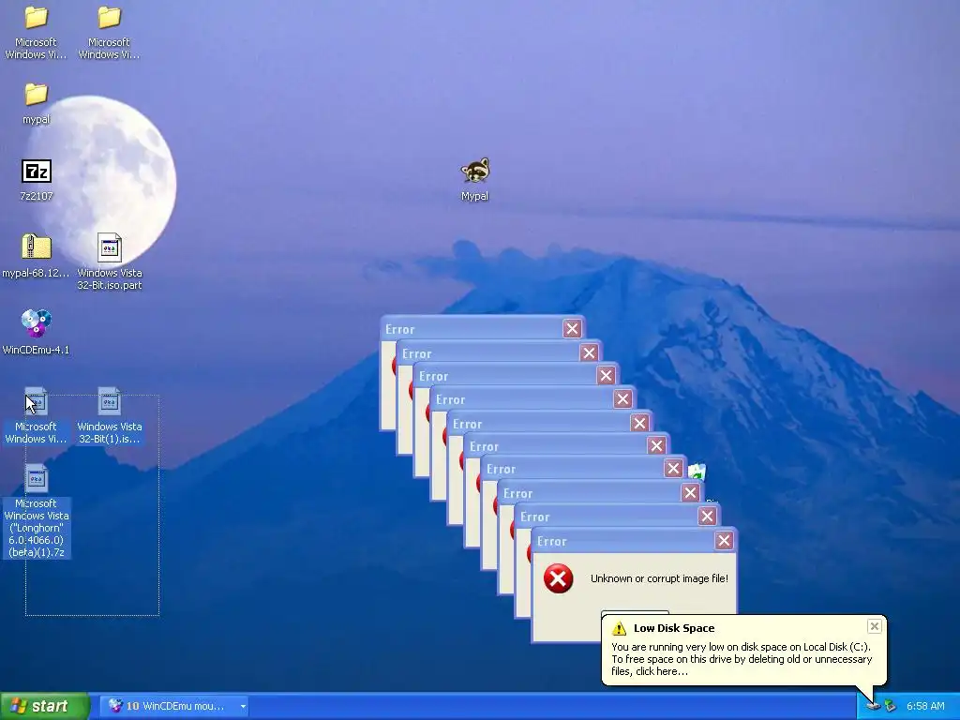This screenshot has width=960, height=720.
Task: Open the Start menu
Action: pyautogui.click(x=45, y=706)
